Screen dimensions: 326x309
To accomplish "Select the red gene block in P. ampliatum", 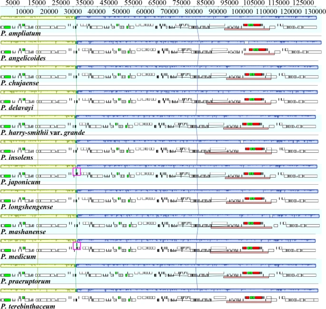I will (252, 25).
